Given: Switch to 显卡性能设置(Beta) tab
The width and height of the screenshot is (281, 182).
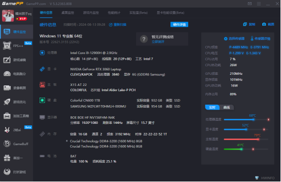Looking at the screenshot, I should (x=170, y=13).
